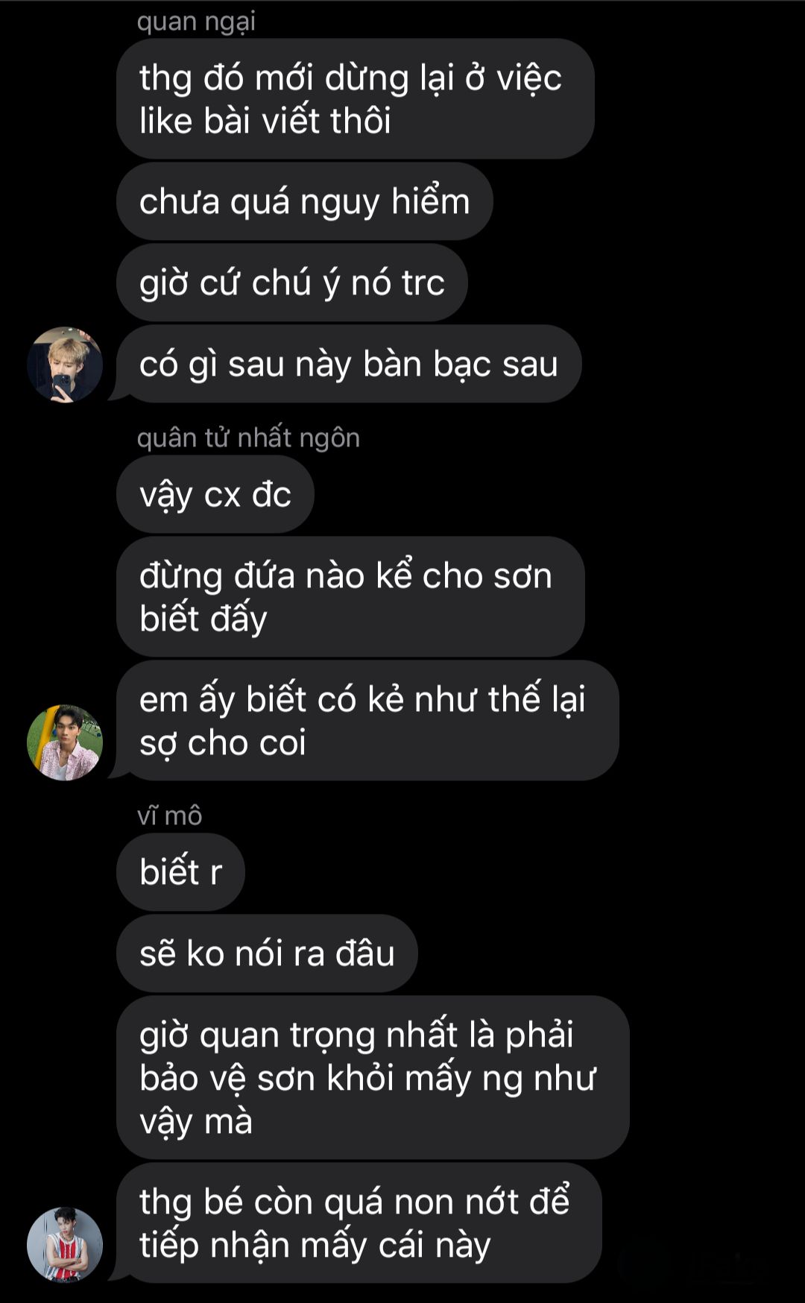Tap message 'giờ cứ chú ý nó trc'
Viewport: 805px width, 1303px height.
point(291,283)
